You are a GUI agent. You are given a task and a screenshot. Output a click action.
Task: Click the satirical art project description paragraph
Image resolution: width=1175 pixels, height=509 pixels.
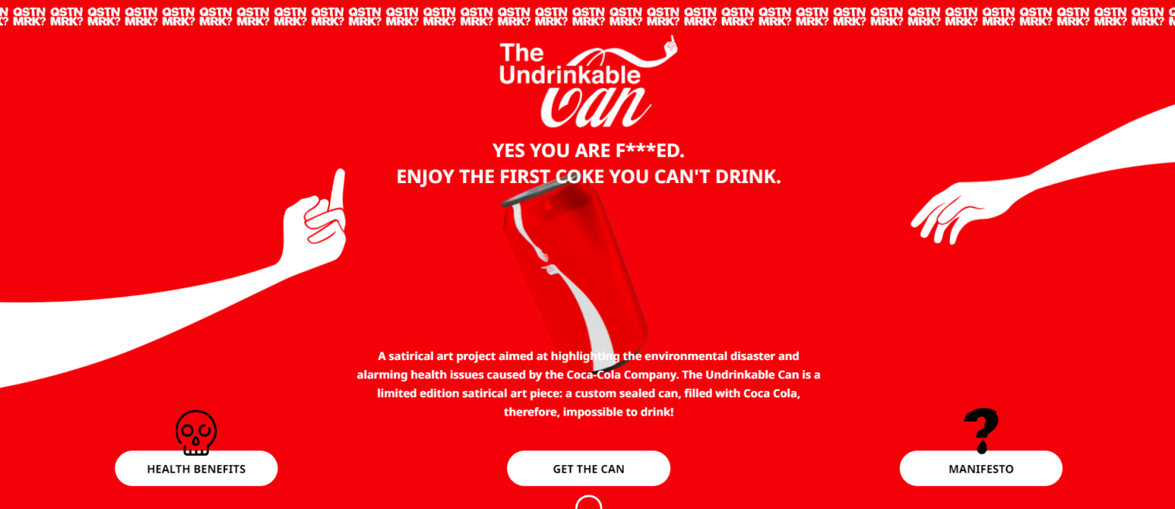tap(588, 384)
